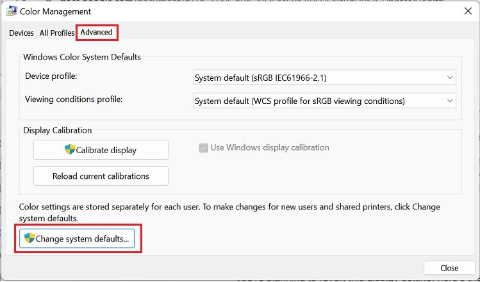Open the WCS profile for sRGB viewing conditions combo box

coord(317,101)
